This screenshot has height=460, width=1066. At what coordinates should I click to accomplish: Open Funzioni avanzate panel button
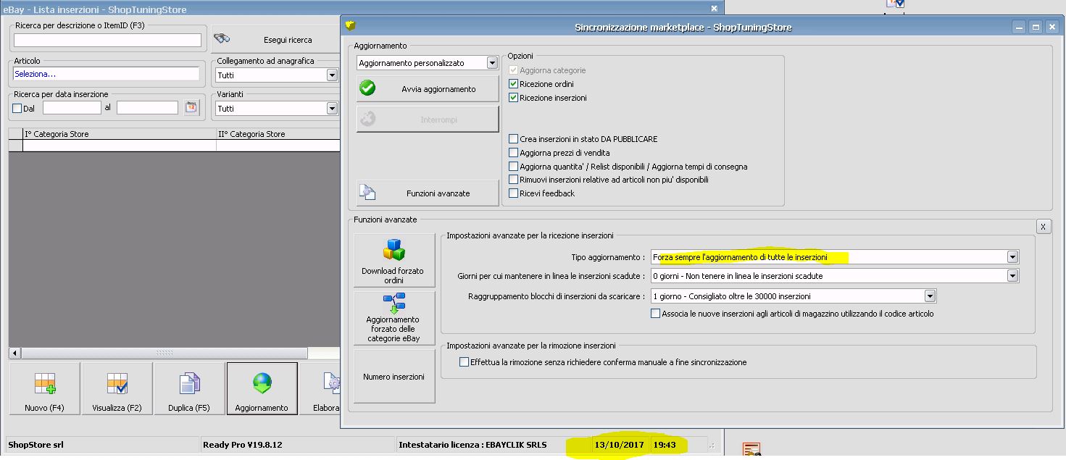coord(428,193)
